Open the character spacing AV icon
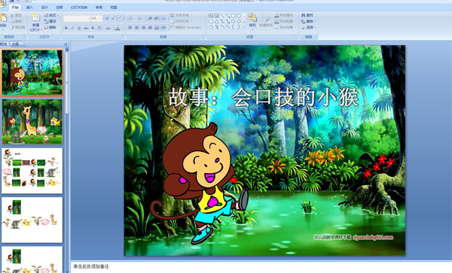 99,28
